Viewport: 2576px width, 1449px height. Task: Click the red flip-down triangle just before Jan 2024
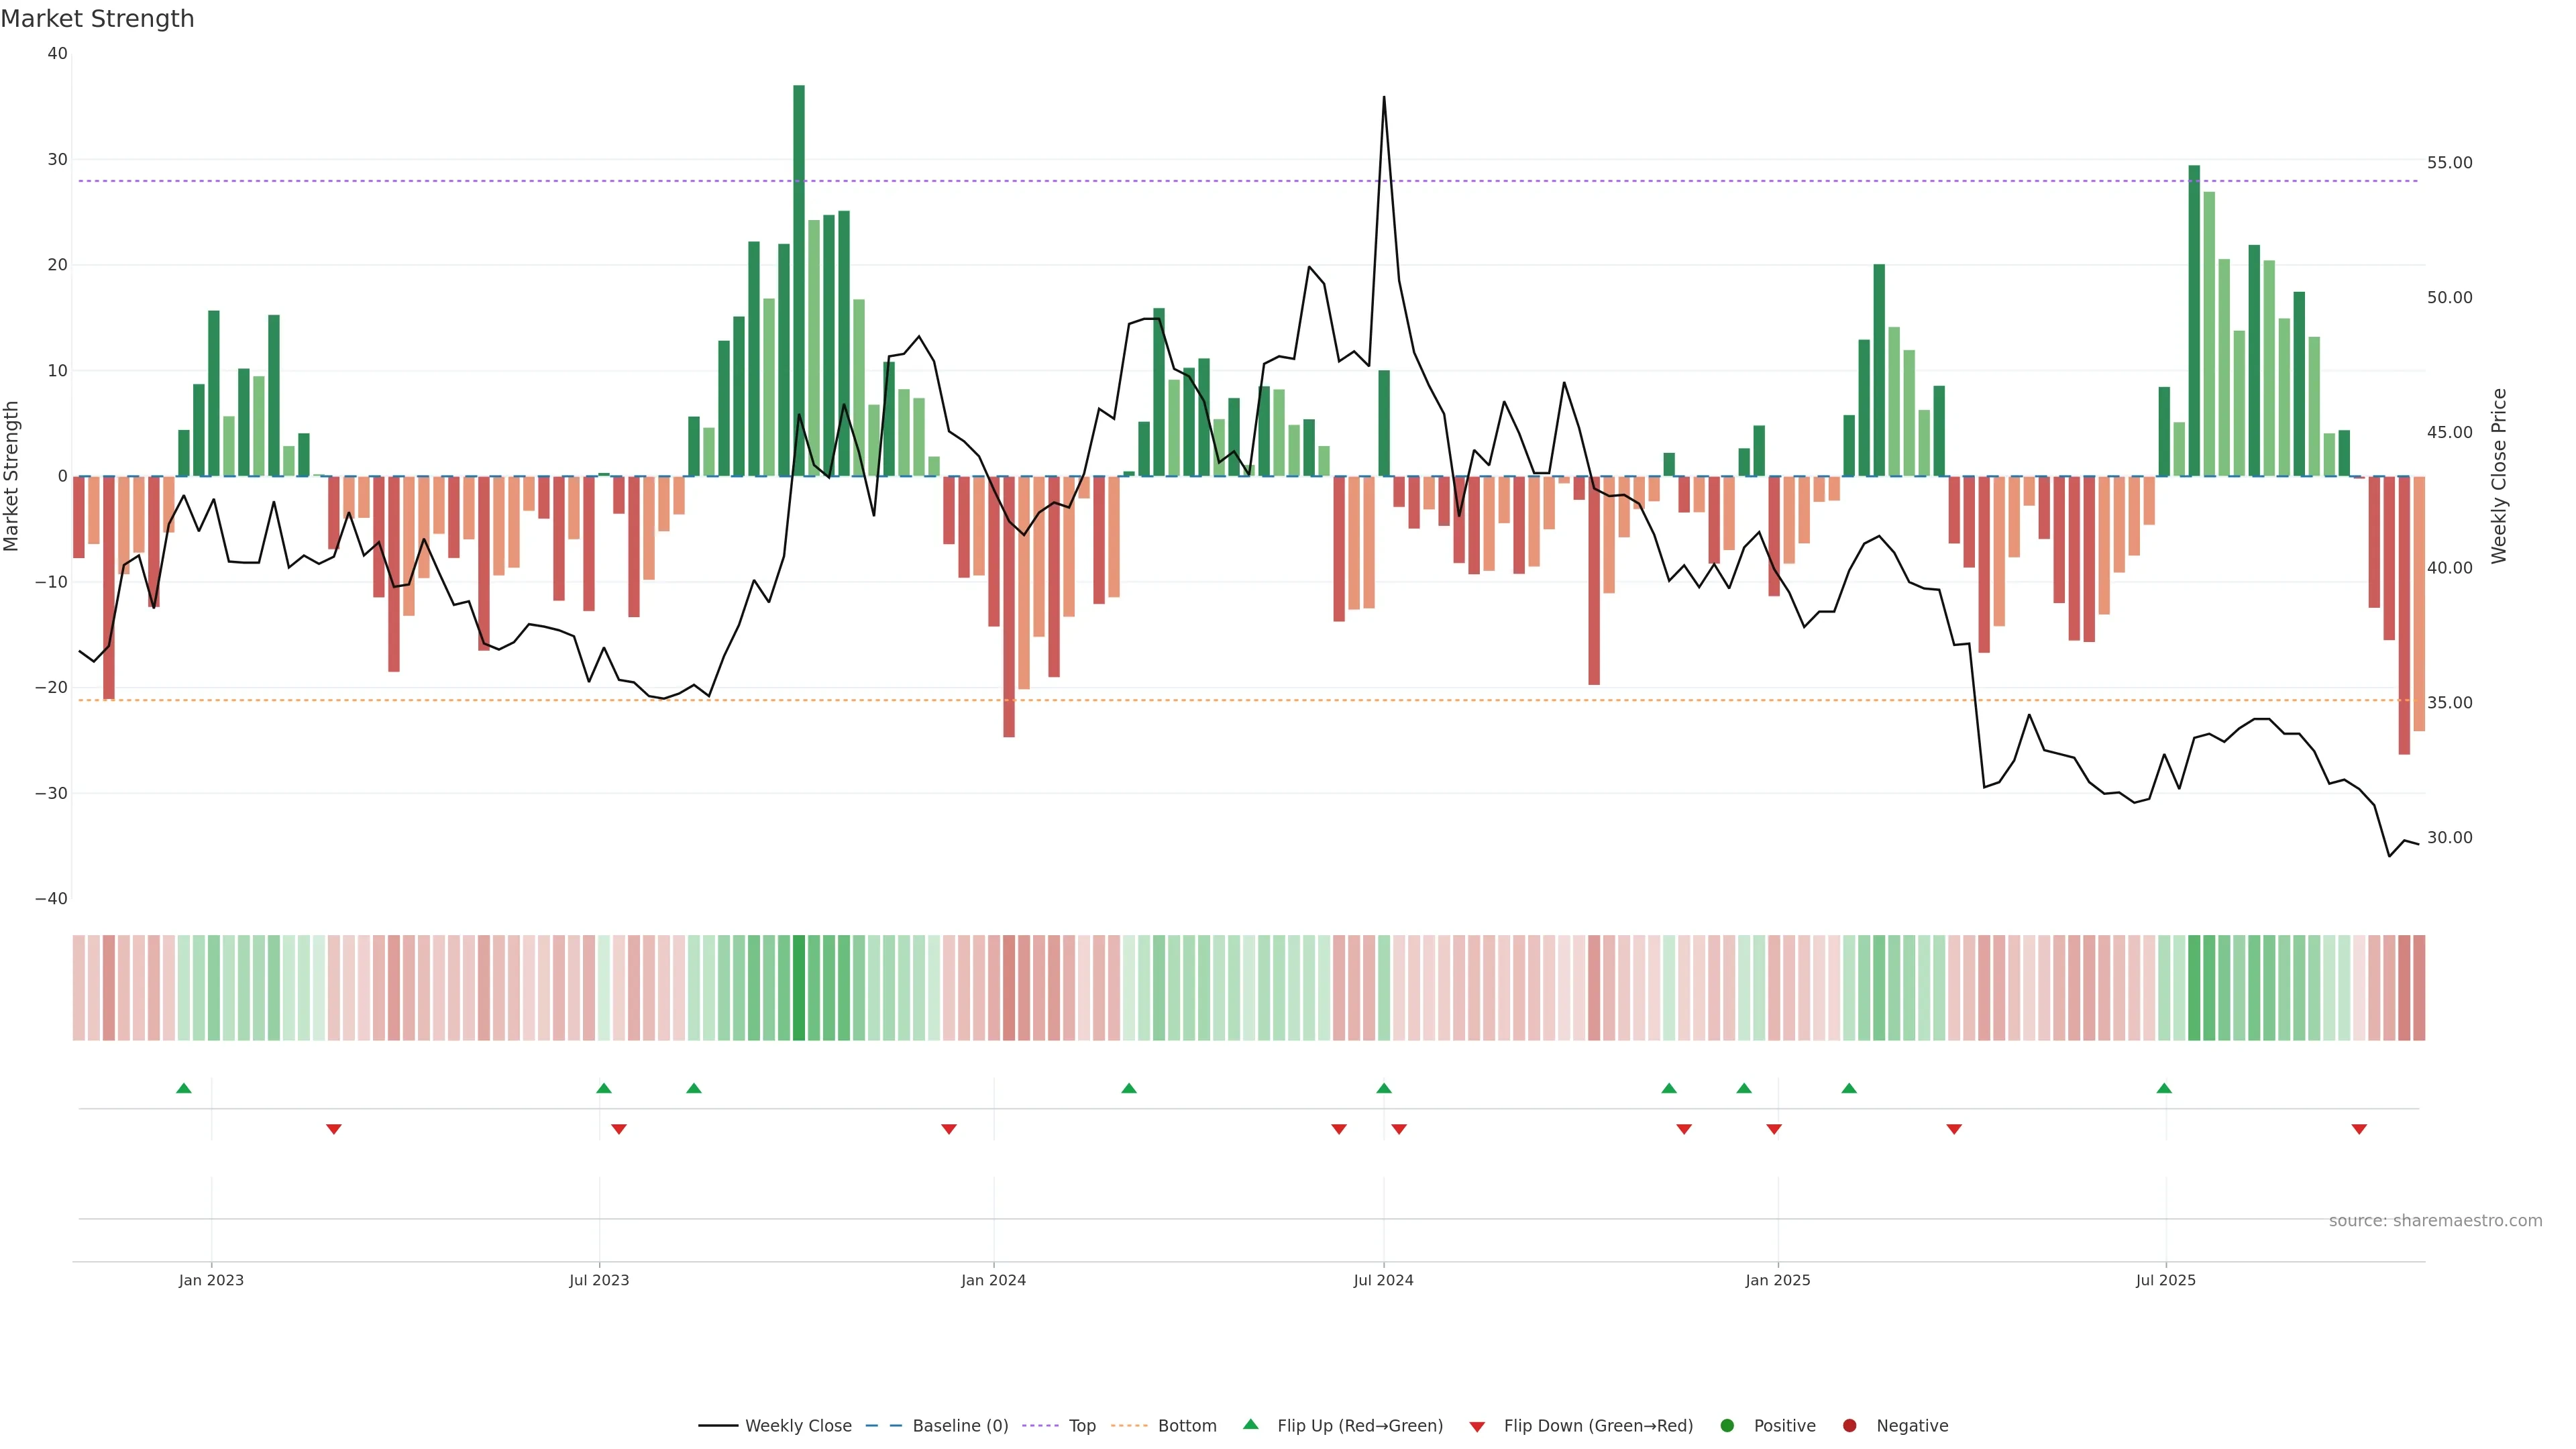(x=949, y=1129)
